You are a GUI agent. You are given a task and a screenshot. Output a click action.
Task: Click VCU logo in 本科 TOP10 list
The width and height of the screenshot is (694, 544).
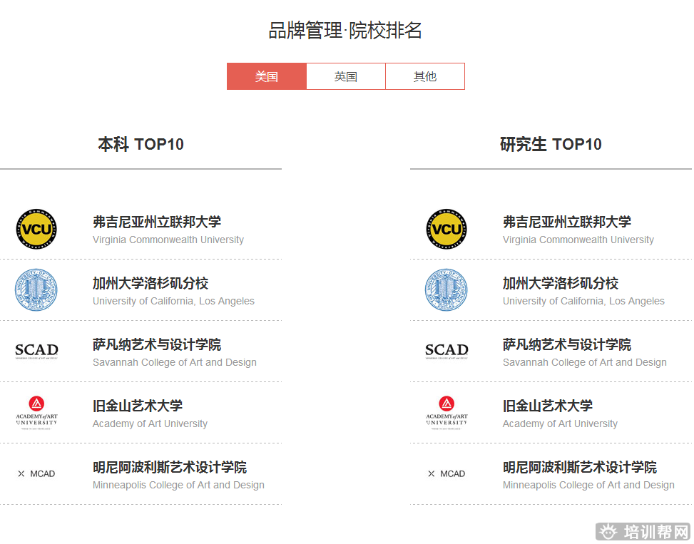pos(36,229)
